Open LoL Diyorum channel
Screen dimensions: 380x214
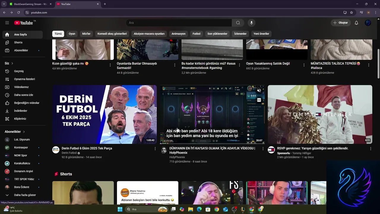tap(23, 140)
